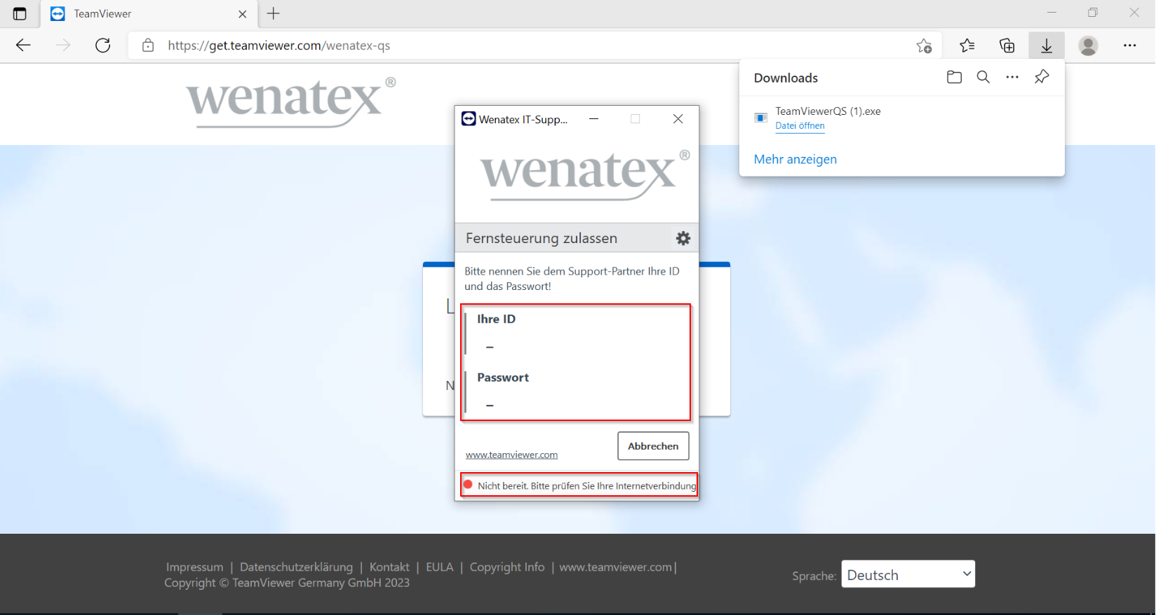This screenshot has width=1156, height=615.
Task: Click the Ihre ID label
Action: 496,319
